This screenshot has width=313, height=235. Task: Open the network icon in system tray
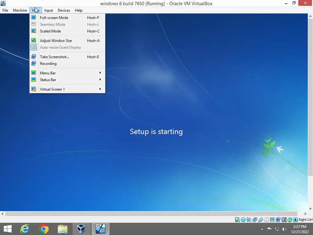277,229
